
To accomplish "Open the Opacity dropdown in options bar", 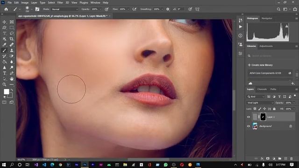I will [100, 9].
